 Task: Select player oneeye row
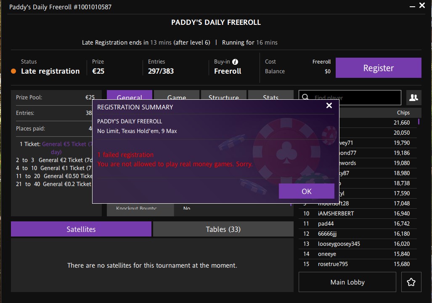358,254
